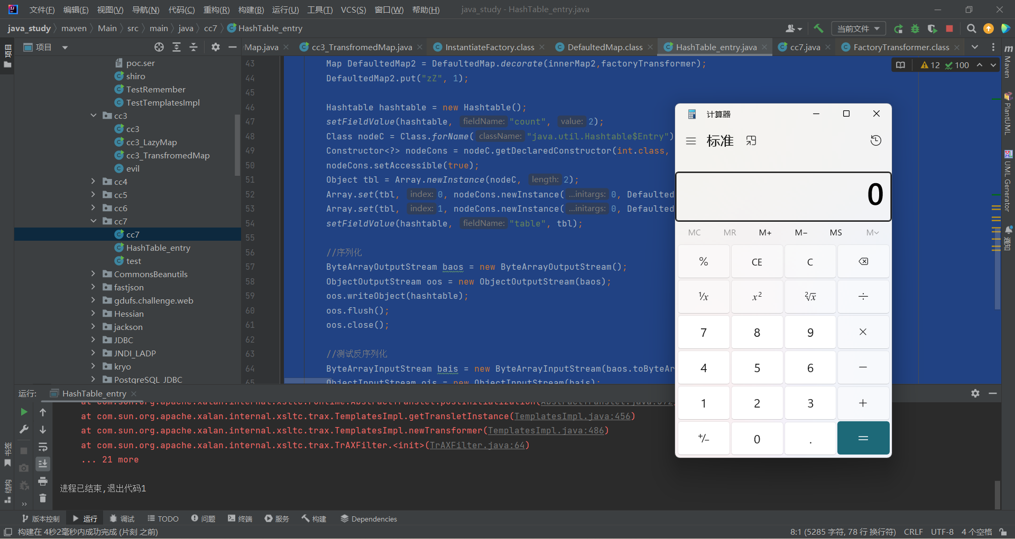Click the camera snapshot icon in run panel
This screenshot has width=1015, height=539.
tap(24, 468)
